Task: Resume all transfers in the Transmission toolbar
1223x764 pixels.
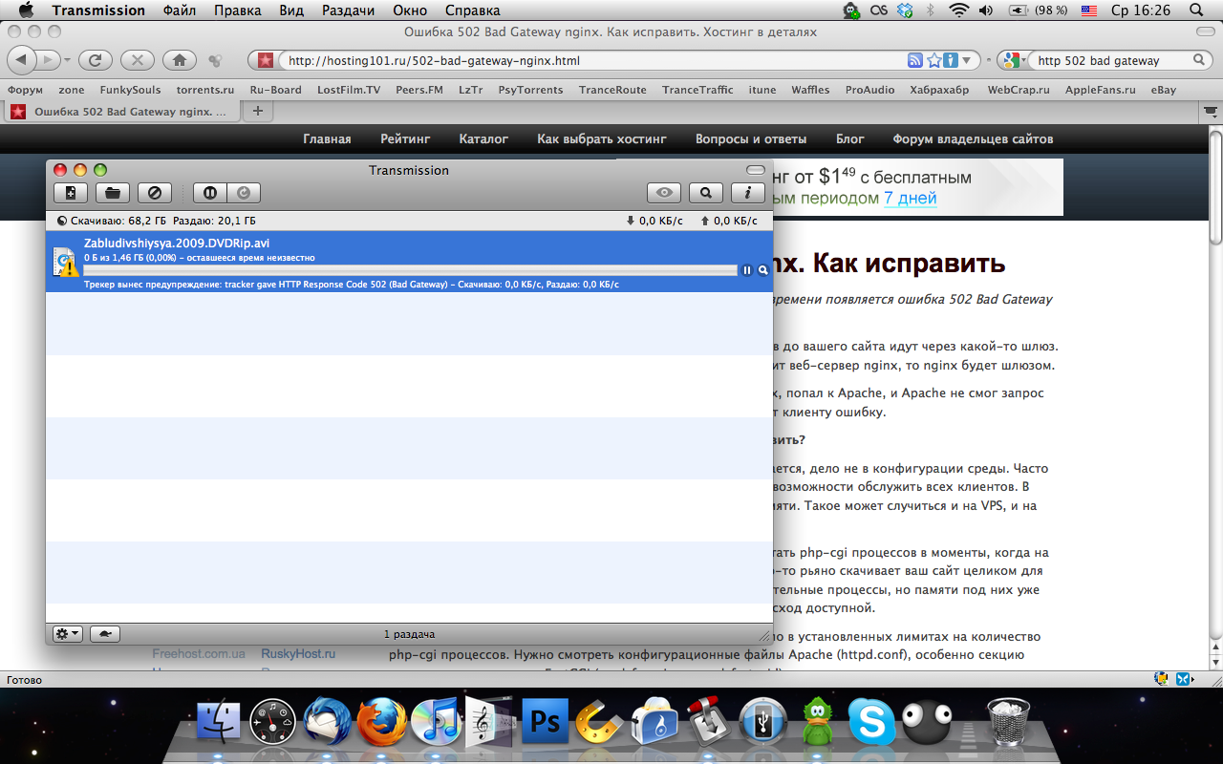Action: (244, 193)
